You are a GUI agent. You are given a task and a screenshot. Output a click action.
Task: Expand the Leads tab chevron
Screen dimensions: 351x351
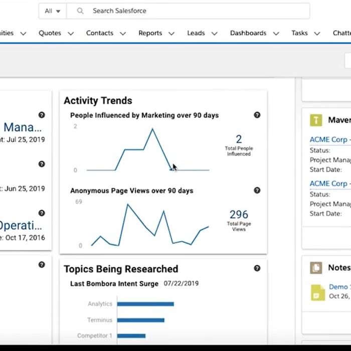pos(214,34)
